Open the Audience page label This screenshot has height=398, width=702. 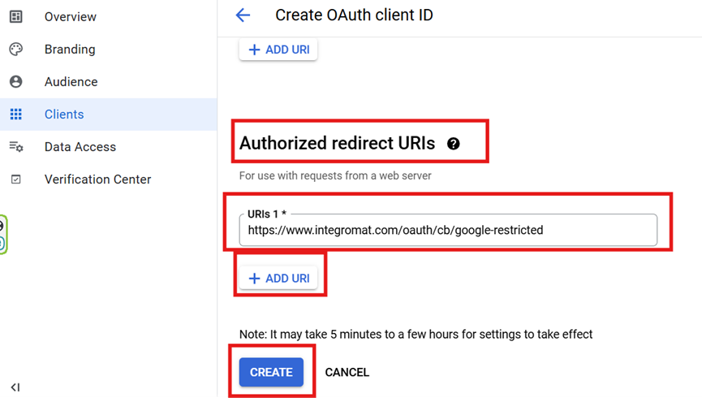click(71, 82)
